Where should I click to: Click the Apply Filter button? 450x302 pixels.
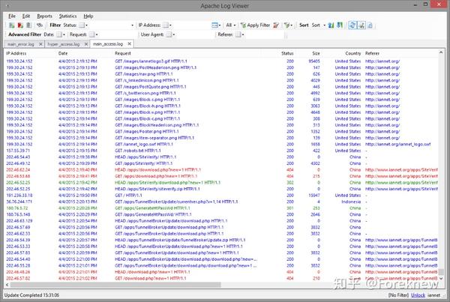[x=255, y=25]
